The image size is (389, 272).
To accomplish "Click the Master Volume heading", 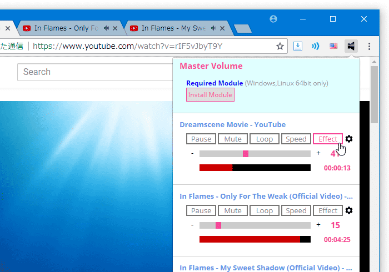I will point(211,66).
